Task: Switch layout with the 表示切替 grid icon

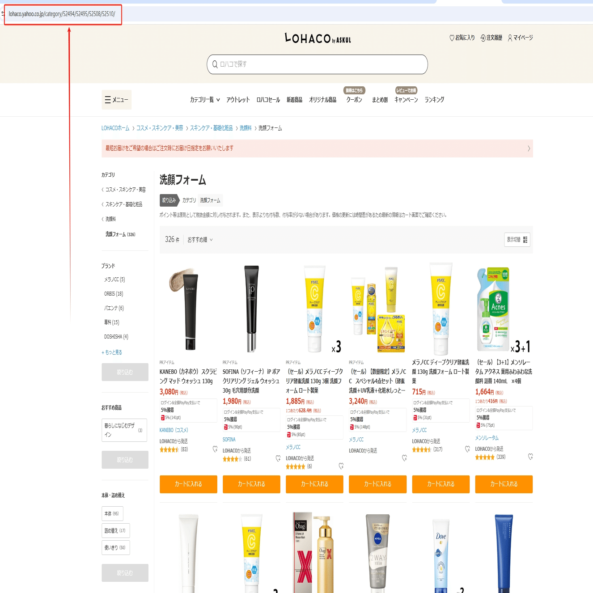Action: point(517,240)
